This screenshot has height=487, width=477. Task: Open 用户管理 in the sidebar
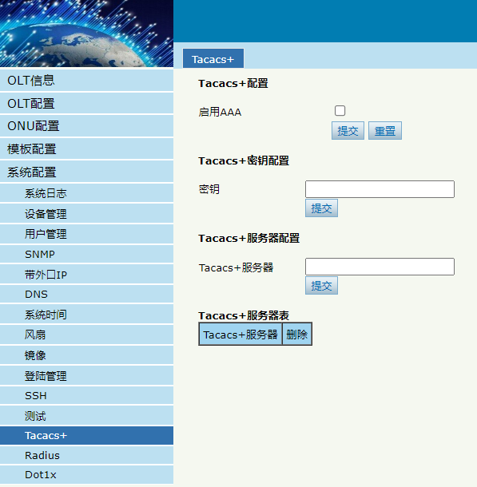[x=87, y=234]
